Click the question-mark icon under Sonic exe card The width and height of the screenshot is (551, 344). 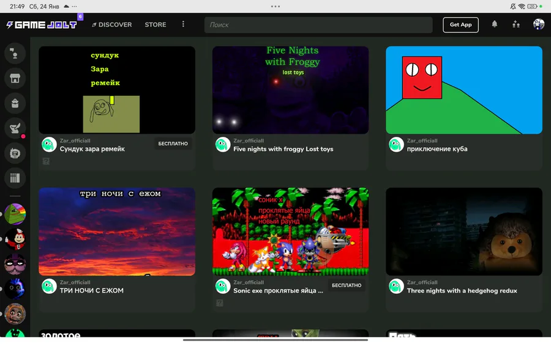220,303
